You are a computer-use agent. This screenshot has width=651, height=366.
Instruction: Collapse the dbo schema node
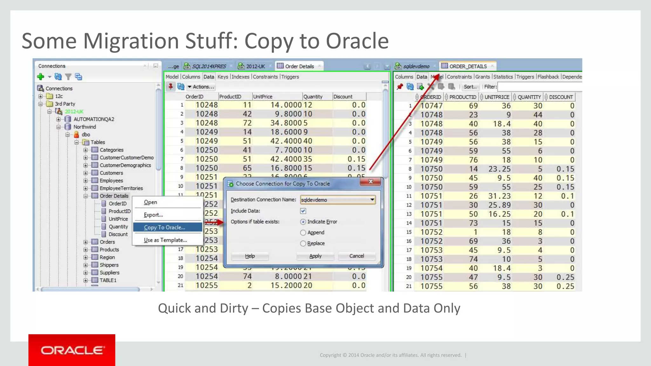[x=67, y=135]
